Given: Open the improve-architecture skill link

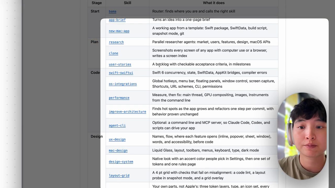Looking at the screenshot, I should pyautogui.click(x=127, y=111).
